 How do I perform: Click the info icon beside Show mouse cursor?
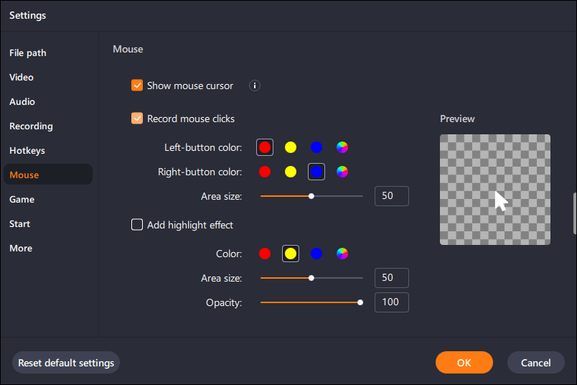pyautogui.click(x=254, y=85)
